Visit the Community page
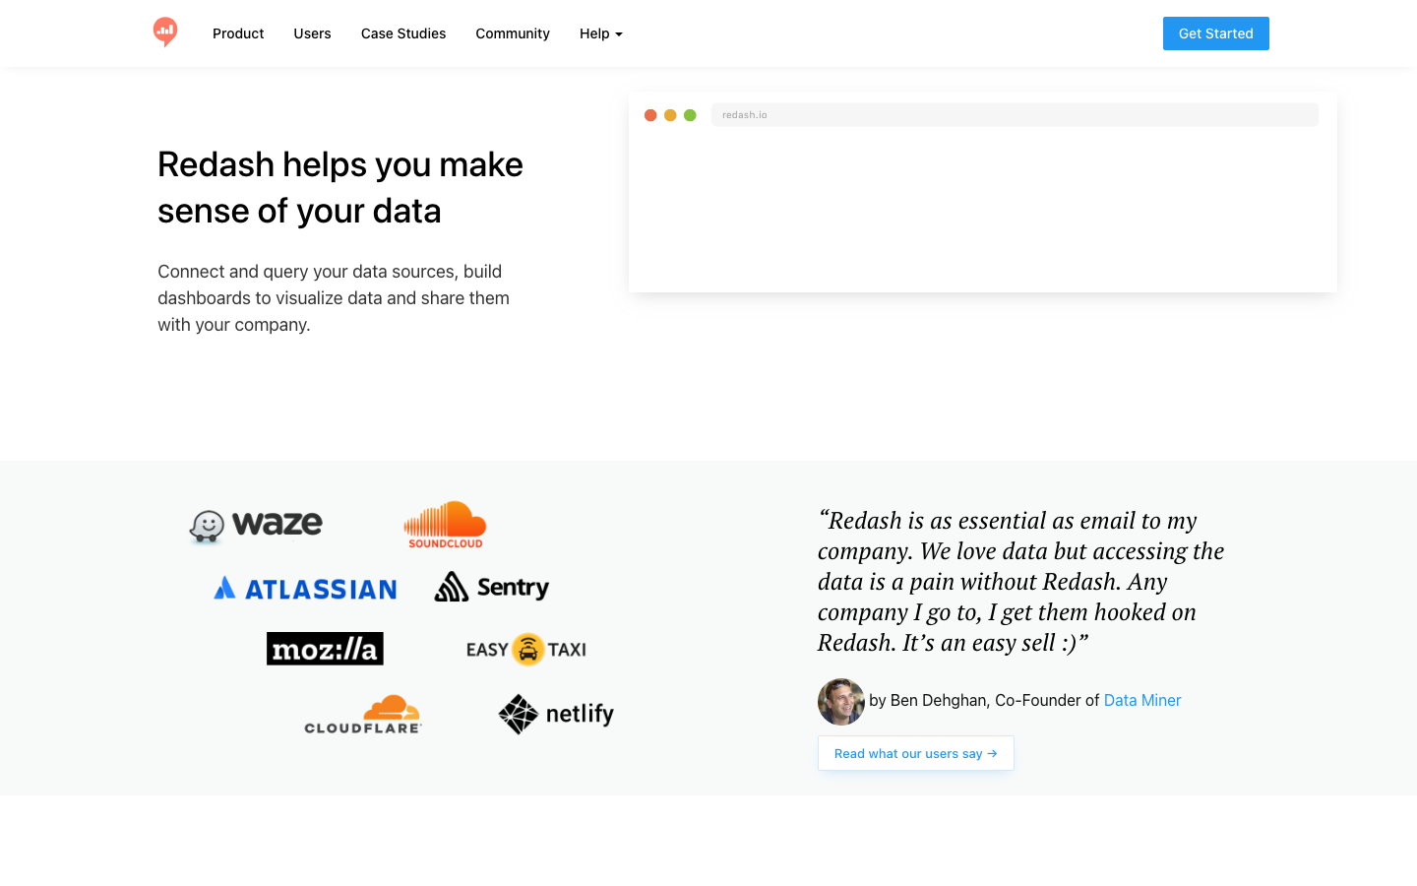 [513, 33]
